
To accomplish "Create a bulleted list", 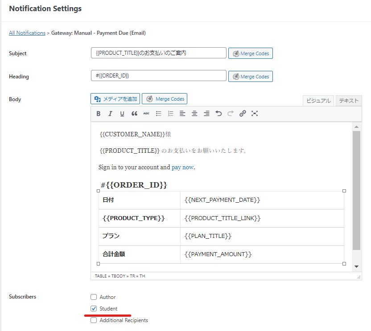I will coord(159,114).
